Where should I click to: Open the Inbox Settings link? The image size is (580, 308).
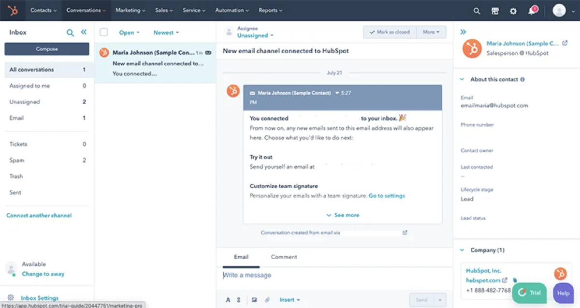click(40, 298)
